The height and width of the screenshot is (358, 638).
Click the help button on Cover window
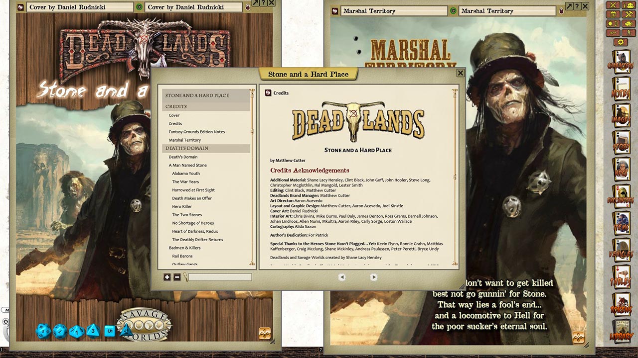point(263,3)
